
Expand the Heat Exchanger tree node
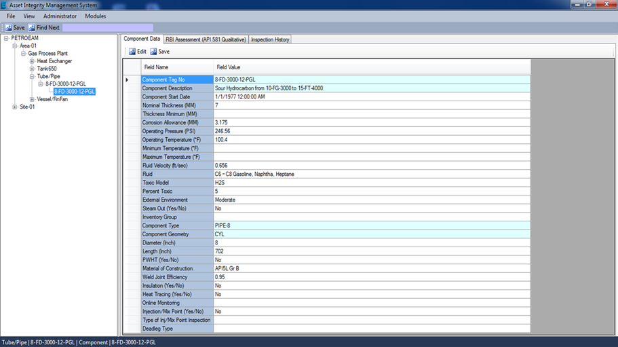(32, 61)
